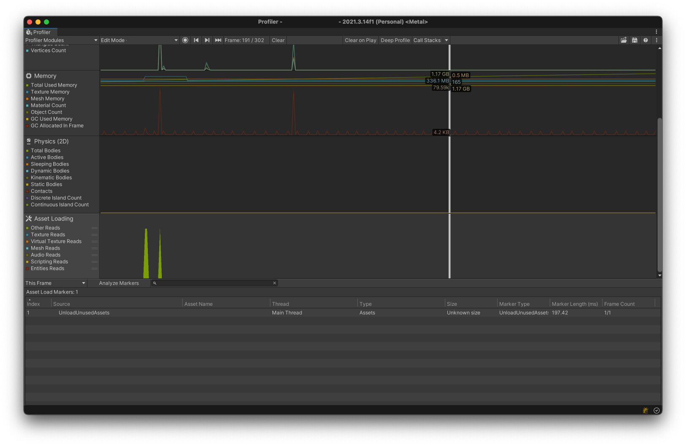Jump to the next frame
This screenshot has width=686, height=446.
tap(207, 40)
